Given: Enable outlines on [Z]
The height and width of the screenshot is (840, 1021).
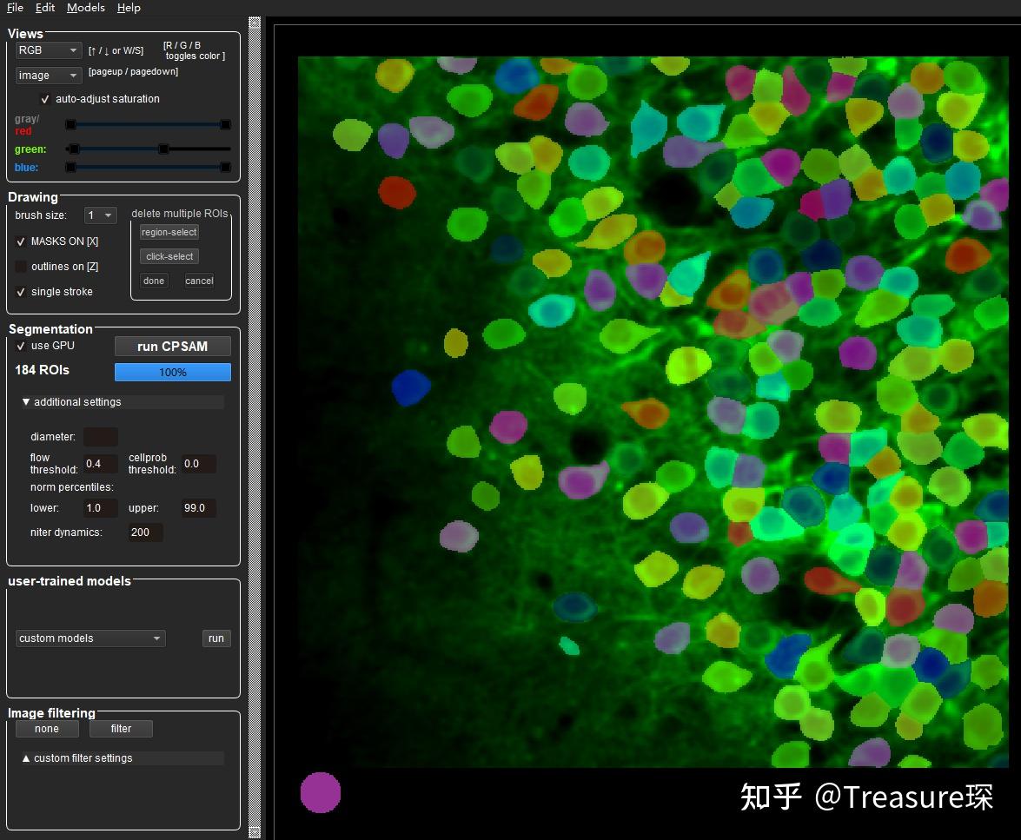Looking at the screenshot, I should pyautogui.click(x=22, y=267).
